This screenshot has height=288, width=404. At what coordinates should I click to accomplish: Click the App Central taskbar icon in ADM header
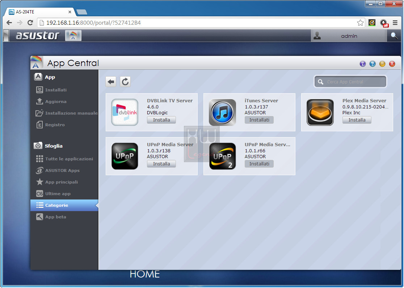[x=73, y=36]
